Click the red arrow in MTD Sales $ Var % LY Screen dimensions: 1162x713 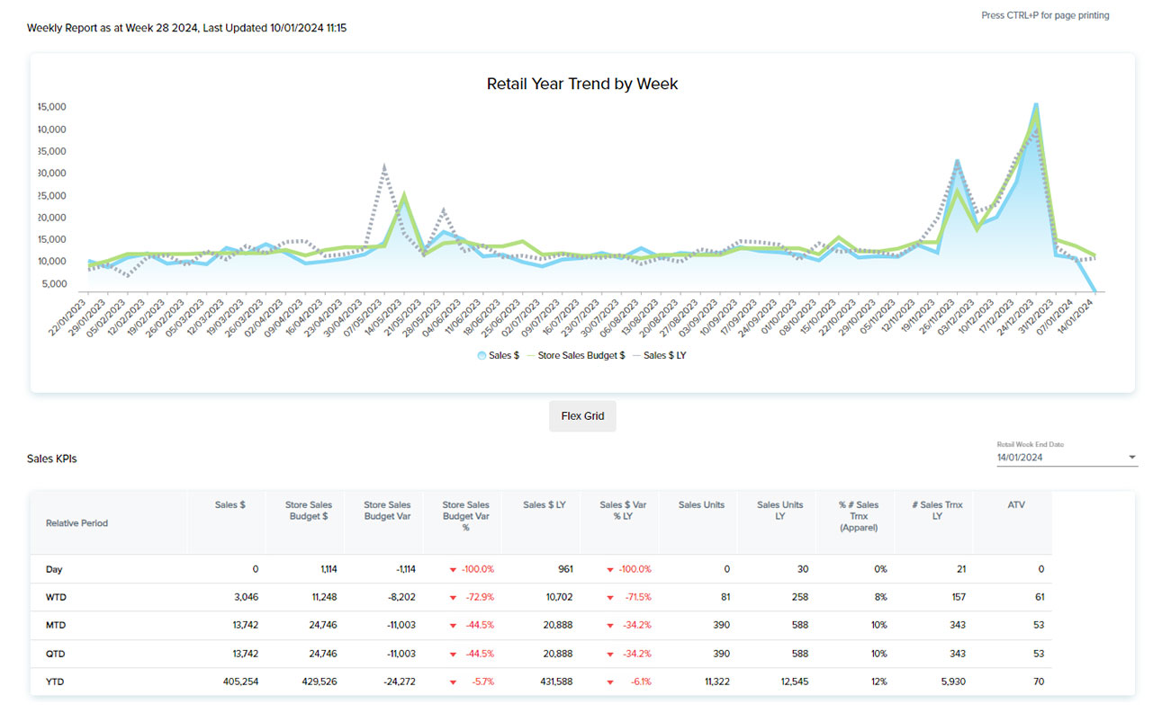click(x=610, y=626)
